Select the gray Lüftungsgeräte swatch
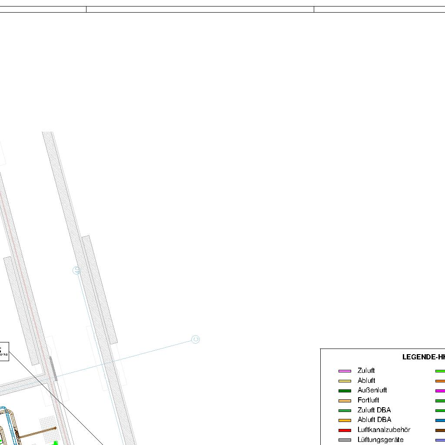This screenshot has height=445, width=445. 345,440
